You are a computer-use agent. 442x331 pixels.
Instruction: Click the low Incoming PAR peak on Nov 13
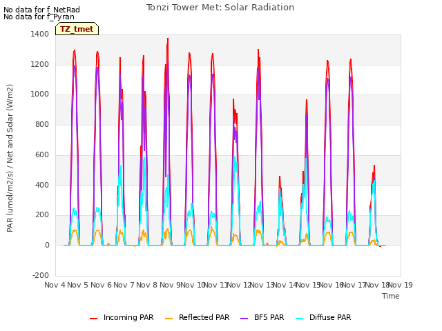coord(280,177)
